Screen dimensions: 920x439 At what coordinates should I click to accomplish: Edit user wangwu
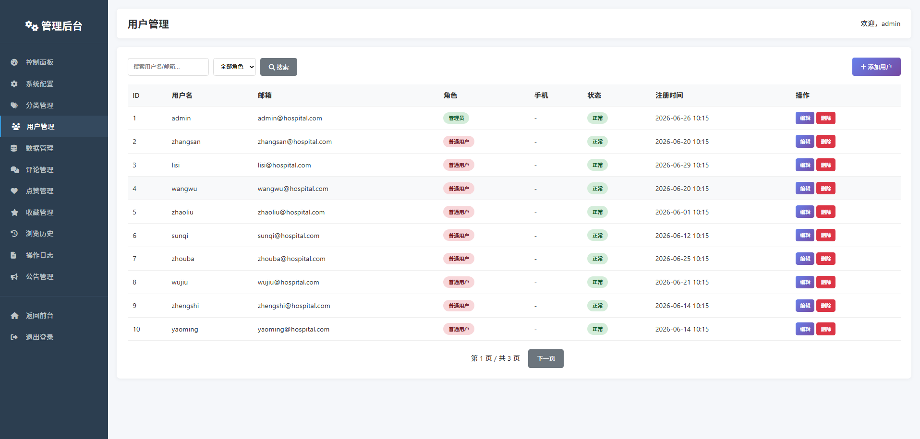805,189
